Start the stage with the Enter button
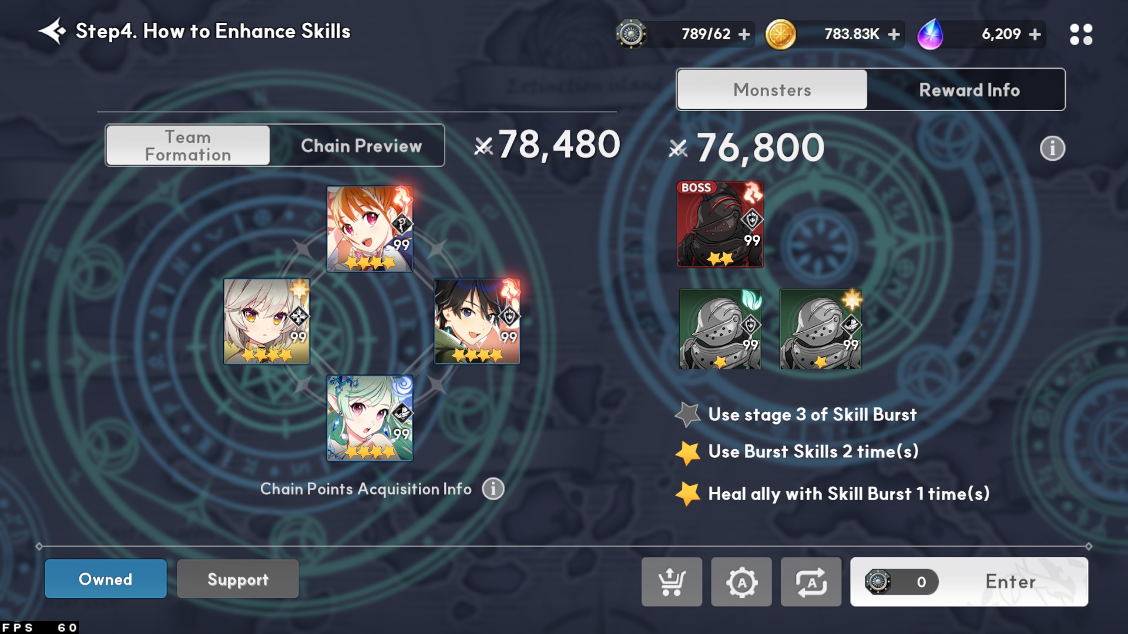 (969, 582)
